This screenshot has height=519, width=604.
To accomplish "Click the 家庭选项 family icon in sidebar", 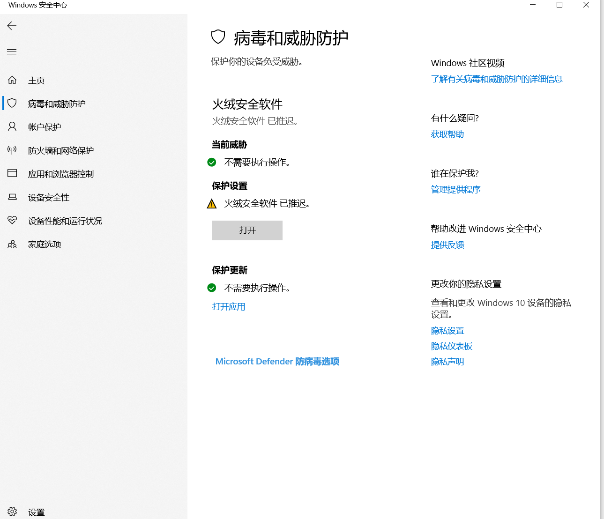I will click(x=12, y=244).
